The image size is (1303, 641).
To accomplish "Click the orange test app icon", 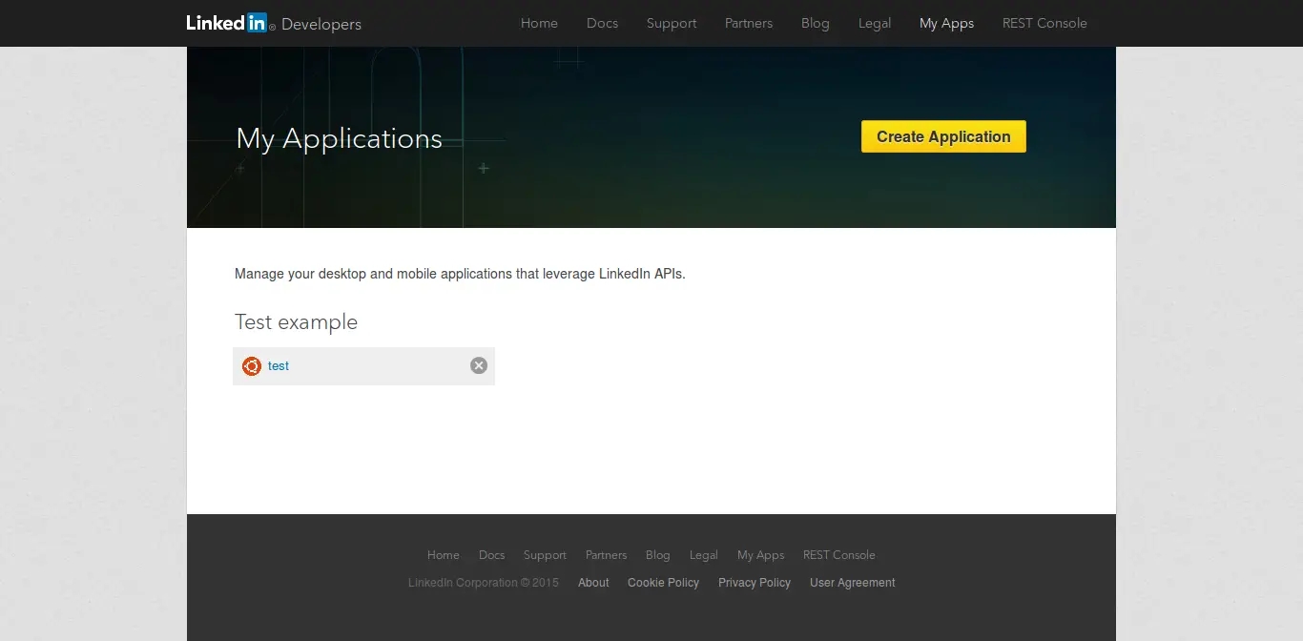I will point(252,366).
